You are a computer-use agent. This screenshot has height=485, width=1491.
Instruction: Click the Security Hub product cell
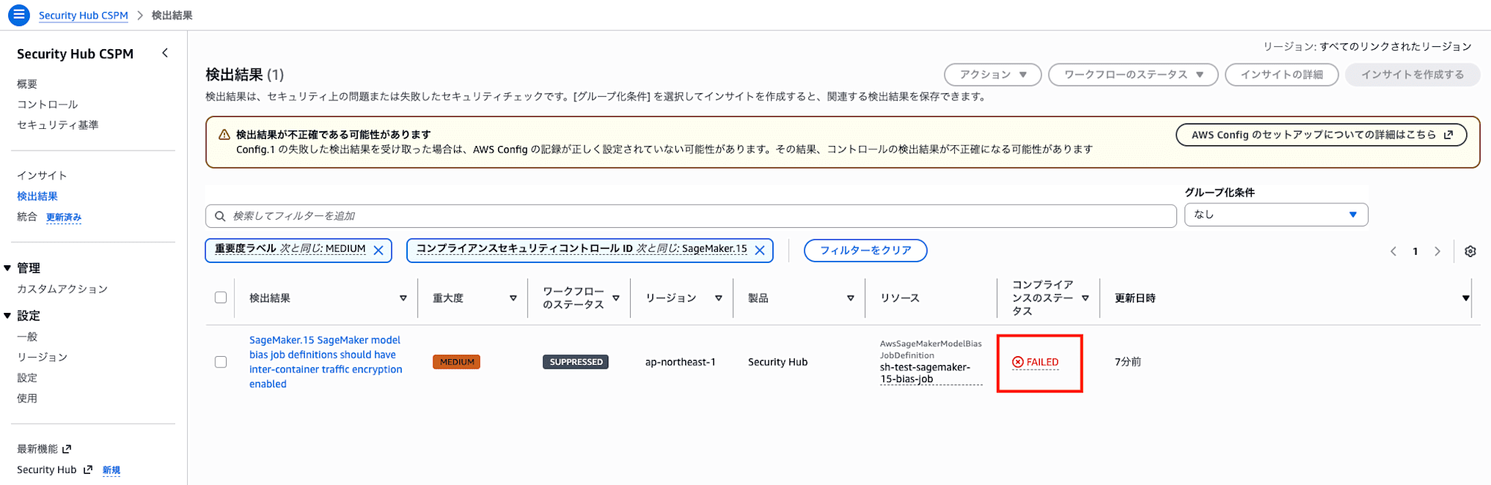[778, 362]
